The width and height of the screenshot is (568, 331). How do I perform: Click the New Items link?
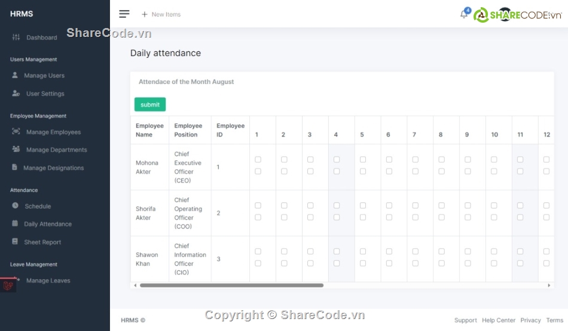pyautogui.click(x=161, y=14)
